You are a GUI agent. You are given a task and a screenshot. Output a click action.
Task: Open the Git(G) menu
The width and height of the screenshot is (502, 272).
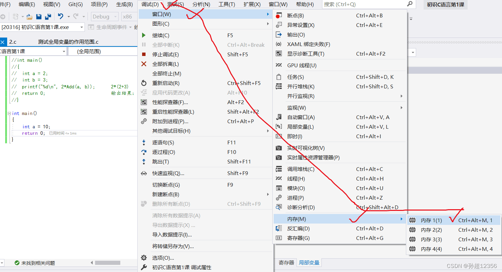tap(76, 4)
